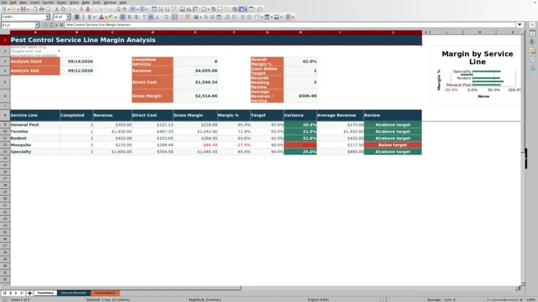
Task: Select the Below target review cell
Action: tap(392, 145)
